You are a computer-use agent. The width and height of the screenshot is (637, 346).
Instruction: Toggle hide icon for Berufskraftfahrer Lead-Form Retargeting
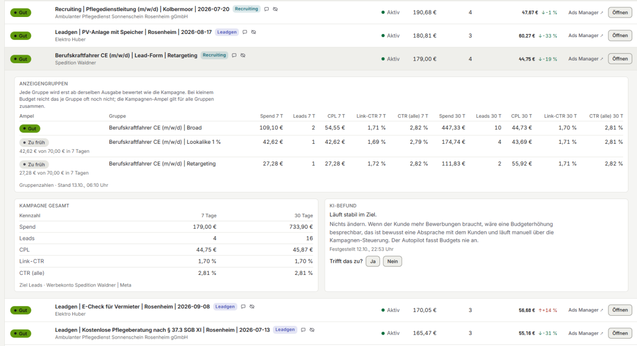click(243, 56)
